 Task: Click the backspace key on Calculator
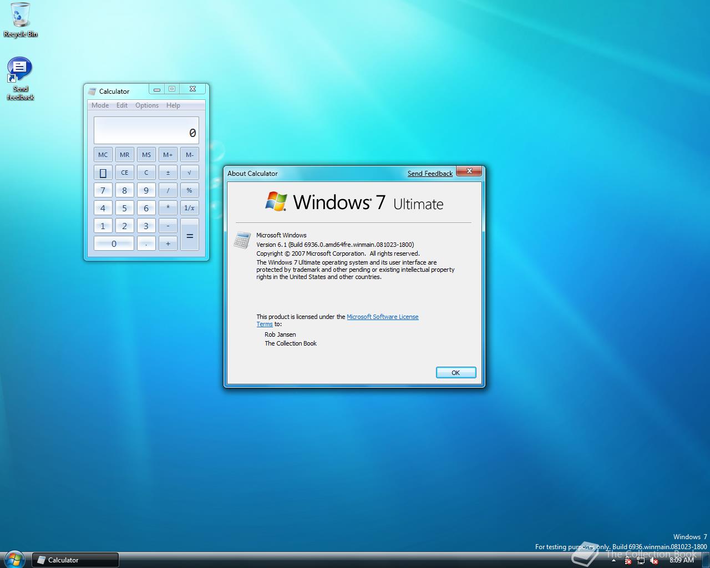[103, 173]
